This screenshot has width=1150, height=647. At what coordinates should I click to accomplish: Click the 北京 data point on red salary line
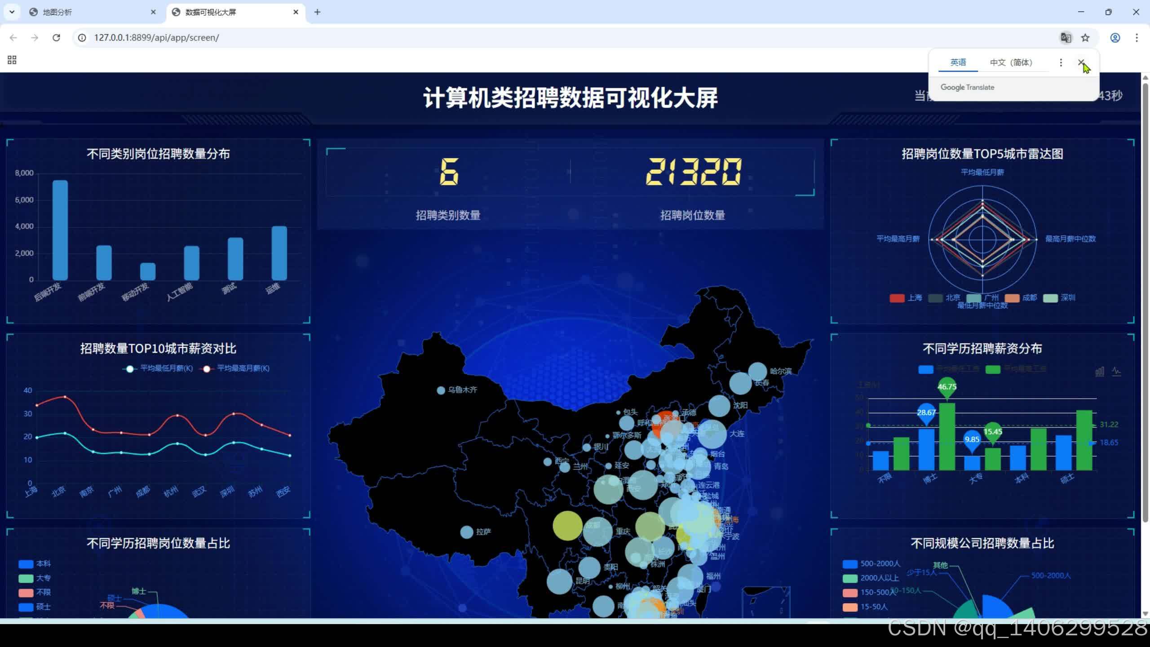point(65,397)
